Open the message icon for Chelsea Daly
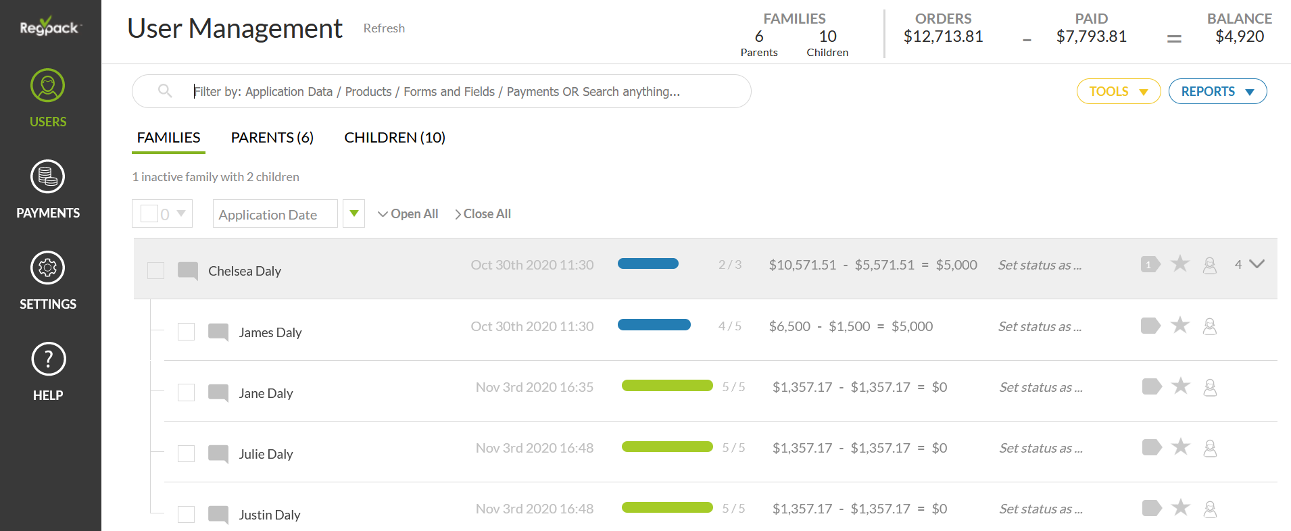This screenshot has height=531, width=1291. (188, 271)
